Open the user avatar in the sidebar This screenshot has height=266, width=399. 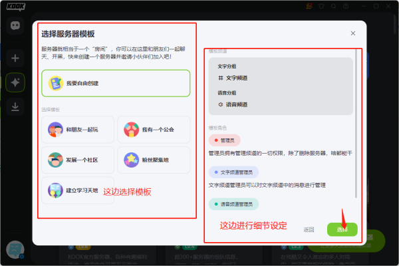15,250
